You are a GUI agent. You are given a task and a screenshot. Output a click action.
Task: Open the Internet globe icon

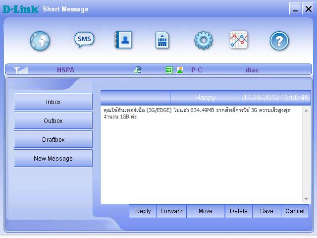(x=40, y=41)
